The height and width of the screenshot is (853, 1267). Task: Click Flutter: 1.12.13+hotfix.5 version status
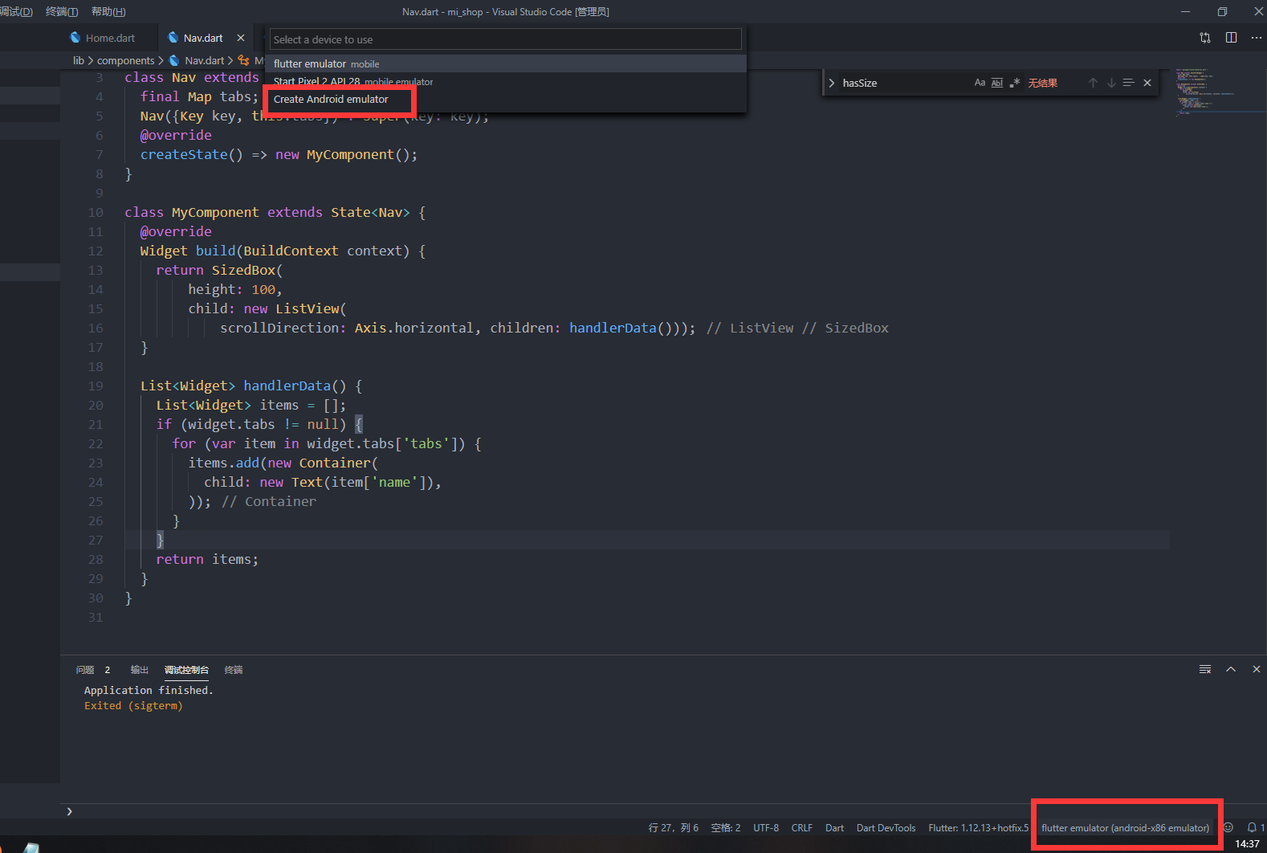pos(978,827)
